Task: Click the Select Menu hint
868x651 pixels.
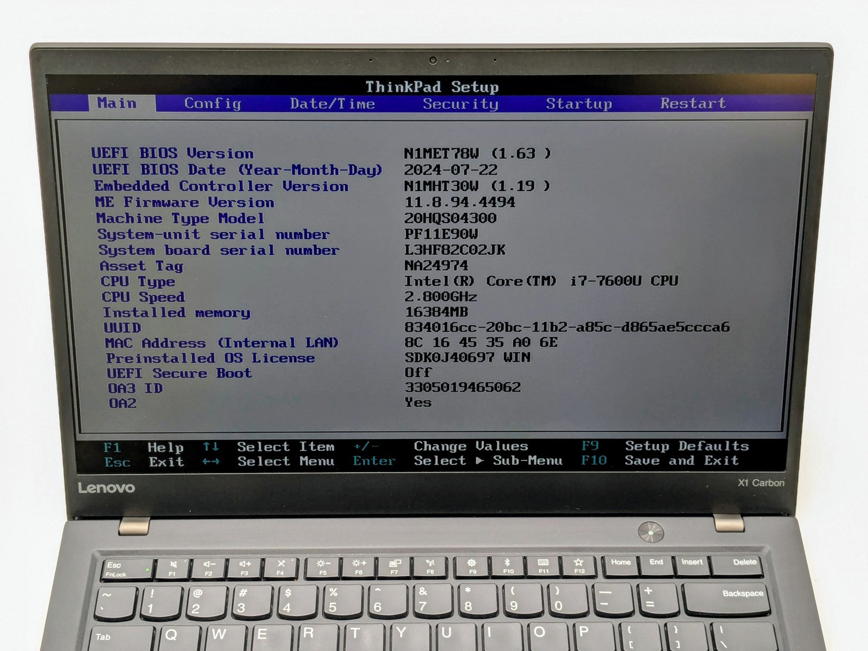Action: click(x=286, y=462)
